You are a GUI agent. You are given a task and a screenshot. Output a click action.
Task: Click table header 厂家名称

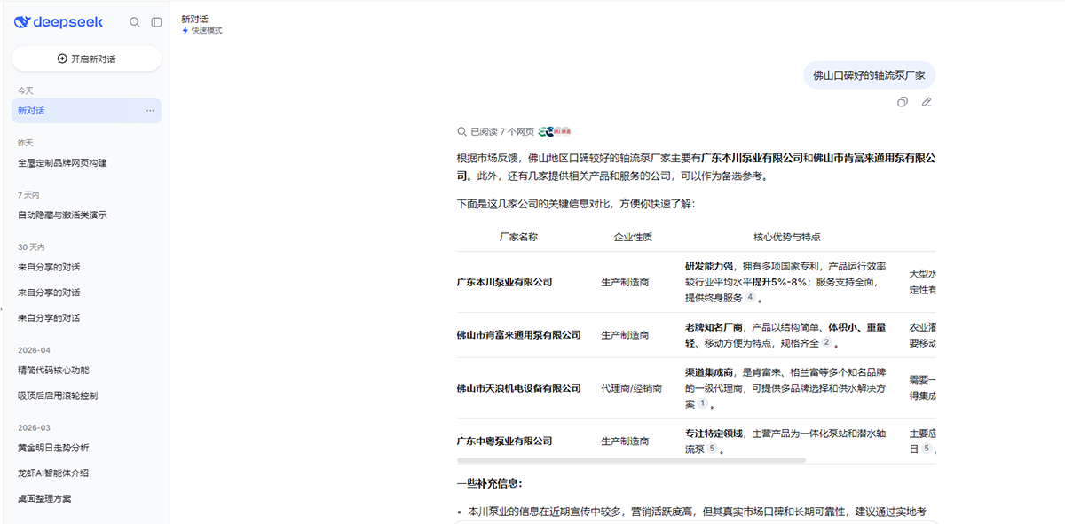[518, 237]
